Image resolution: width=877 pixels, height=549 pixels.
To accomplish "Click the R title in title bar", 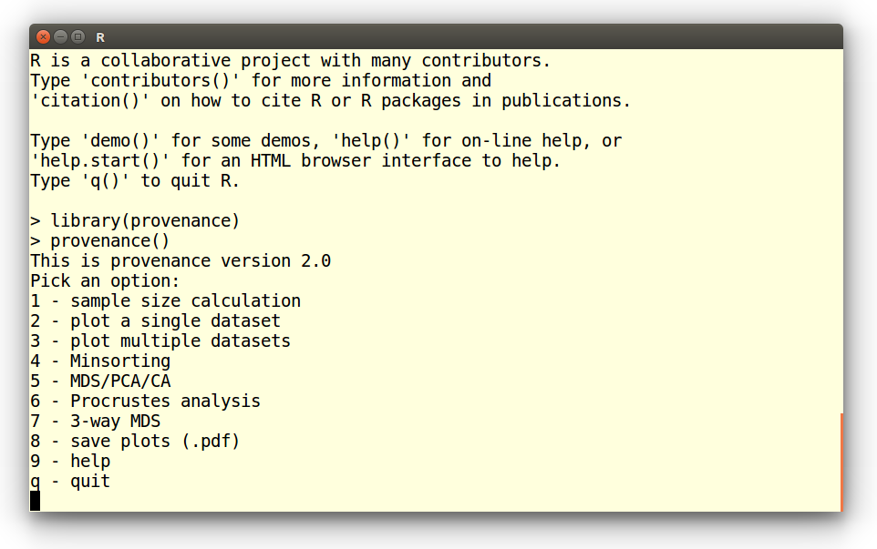I will point(100,37).
